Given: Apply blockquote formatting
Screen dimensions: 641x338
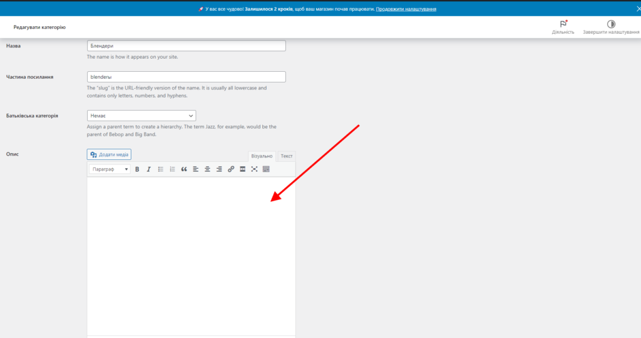Looking at the screenshot, I should pos(184,169).
